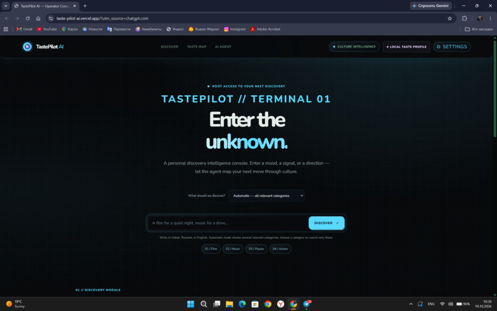Open taskbar Search icon

point(204,304)
